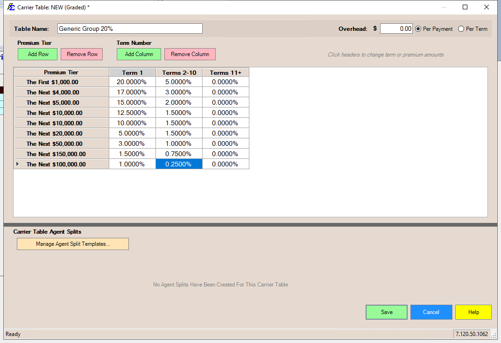Click the Terms 11+ column header
Viewport: 501px width, 343px height.
click(226, 72)
